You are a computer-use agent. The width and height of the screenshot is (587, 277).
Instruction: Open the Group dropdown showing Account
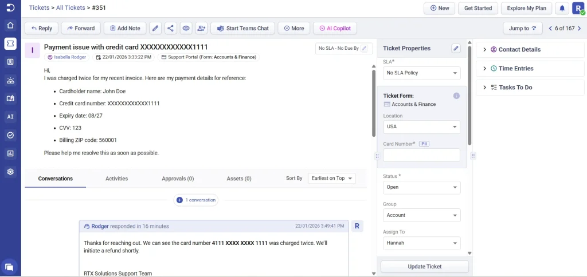[421, 215]
